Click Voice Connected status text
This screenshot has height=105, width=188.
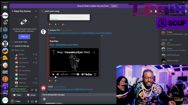point(19,89)
